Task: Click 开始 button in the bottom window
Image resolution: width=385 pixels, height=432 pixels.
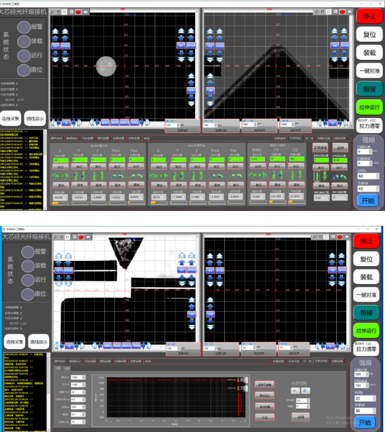Action: point(367,422)
